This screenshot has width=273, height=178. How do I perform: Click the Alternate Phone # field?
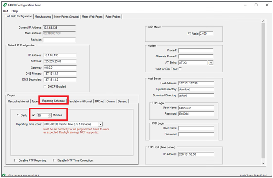[196, 57]
